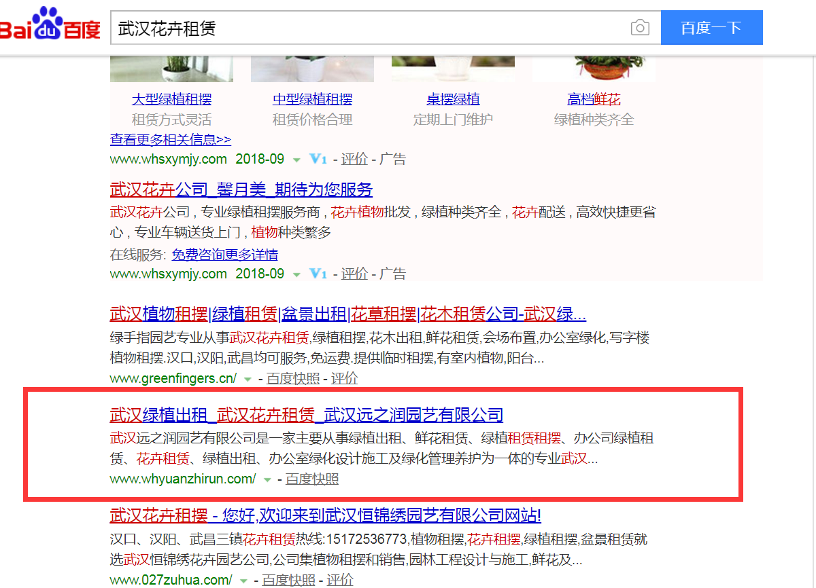Click 查看更多相关信息>> link
Viewport: 816px width, 588px height.
171,140
